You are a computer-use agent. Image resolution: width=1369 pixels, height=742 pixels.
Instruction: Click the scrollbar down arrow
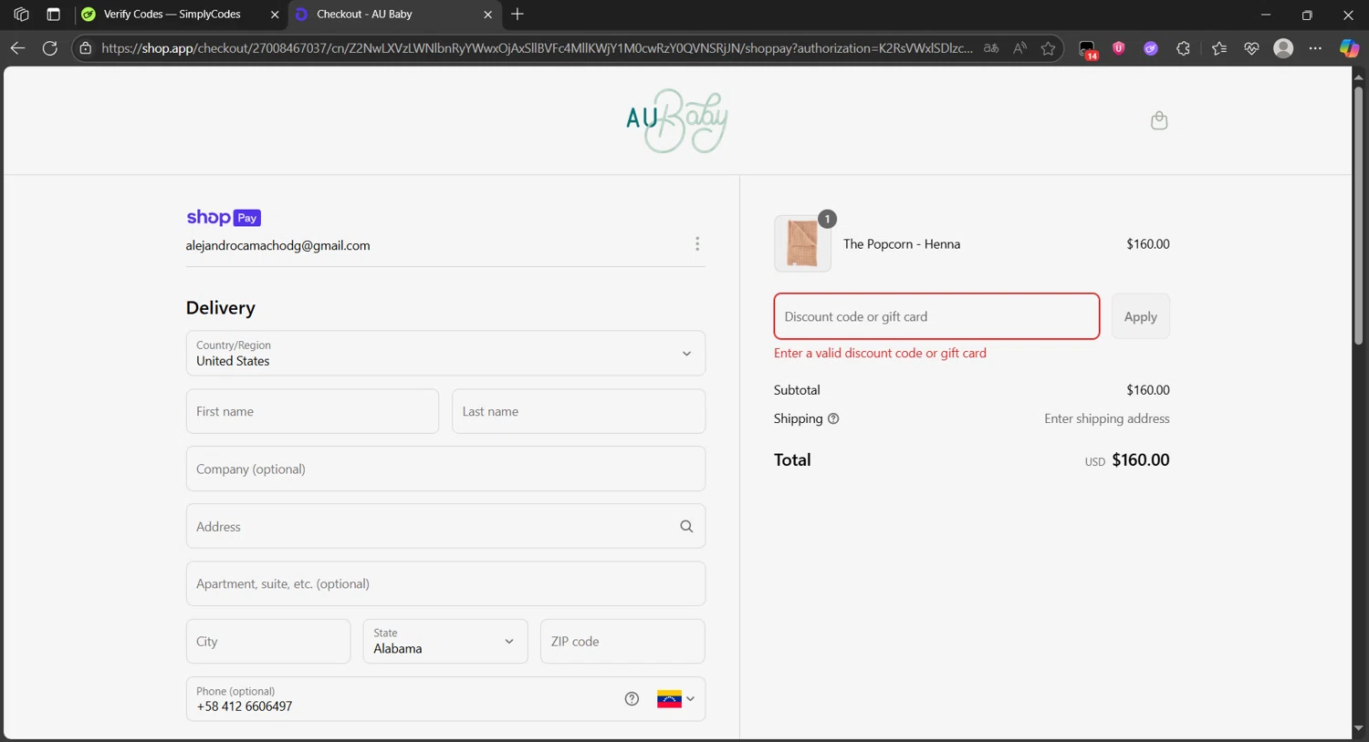point(1358,728)
